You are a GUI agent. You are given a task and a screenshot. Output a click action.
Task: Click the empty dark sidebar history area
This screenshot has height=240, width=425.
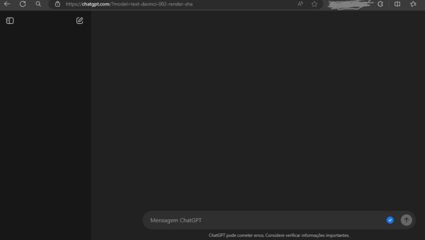(46, 130)
